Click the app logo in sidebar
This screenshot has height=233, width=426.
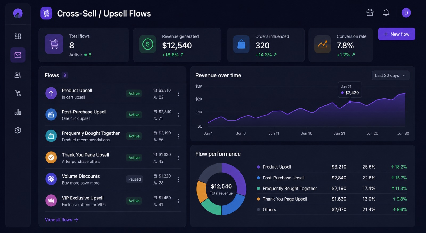18,13
